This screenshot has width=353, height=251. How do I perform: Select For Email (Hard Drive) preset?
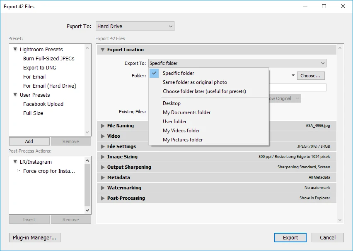point(50,86)
